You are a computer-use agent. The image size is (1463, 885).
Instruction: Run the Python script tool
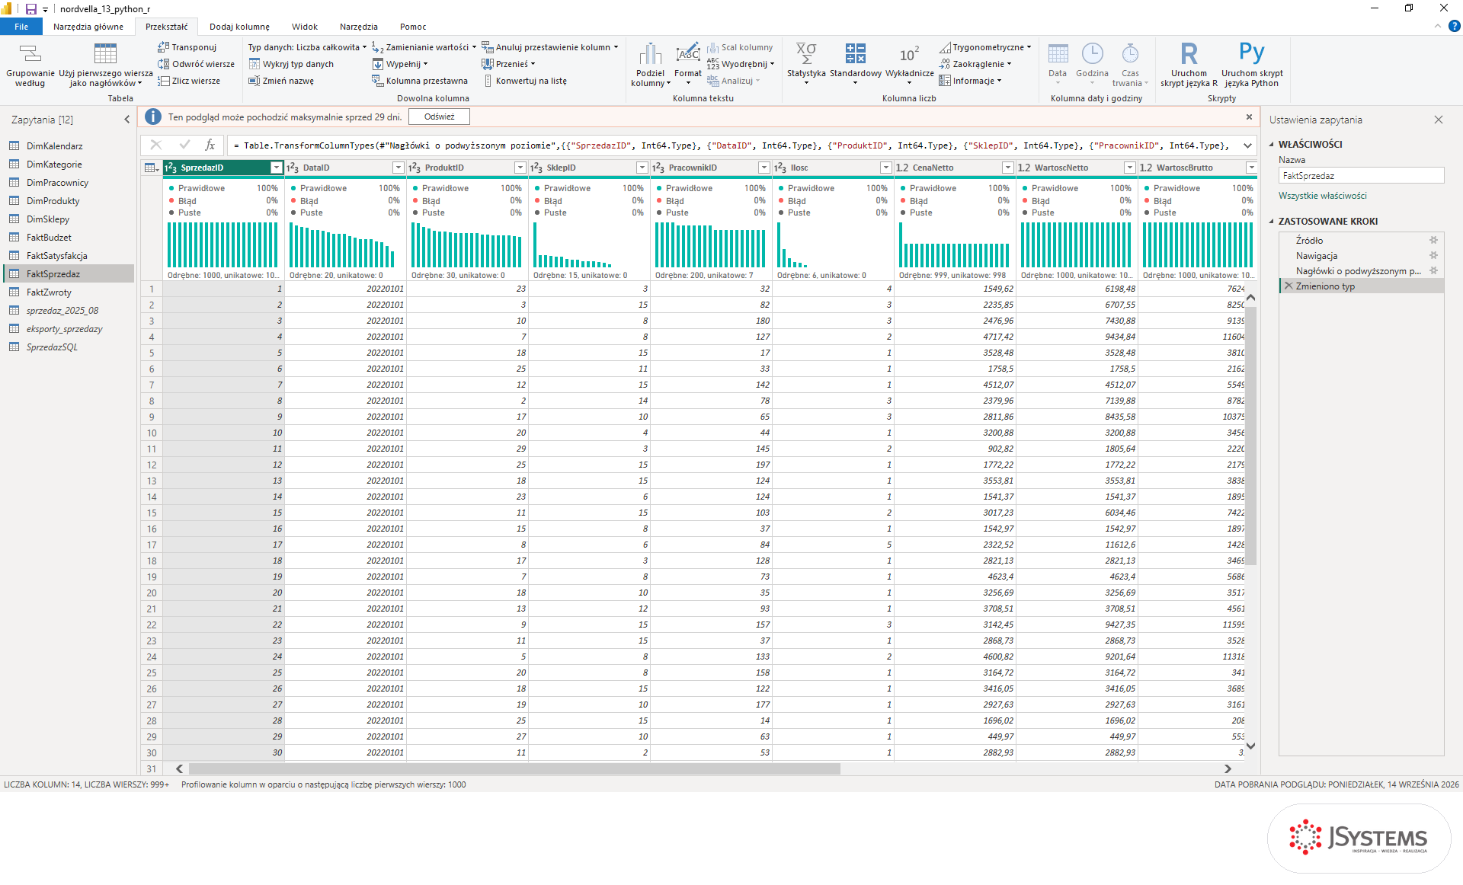[1251, 64]
